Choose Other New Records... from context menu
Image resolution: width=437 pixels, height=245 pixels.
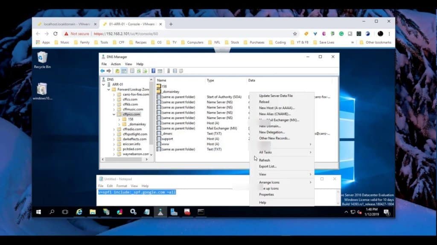282,138
